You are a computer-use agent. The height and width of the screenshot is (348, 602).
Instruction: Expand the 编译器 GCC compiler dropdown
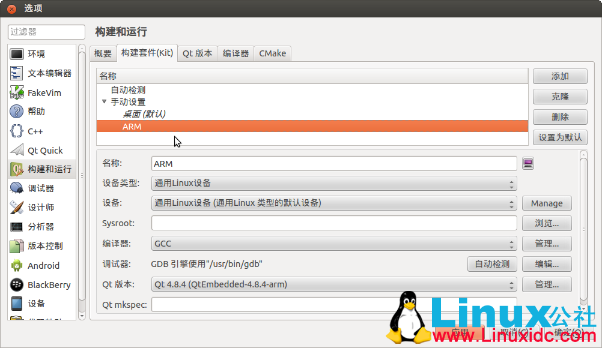(x=334, y=244)
